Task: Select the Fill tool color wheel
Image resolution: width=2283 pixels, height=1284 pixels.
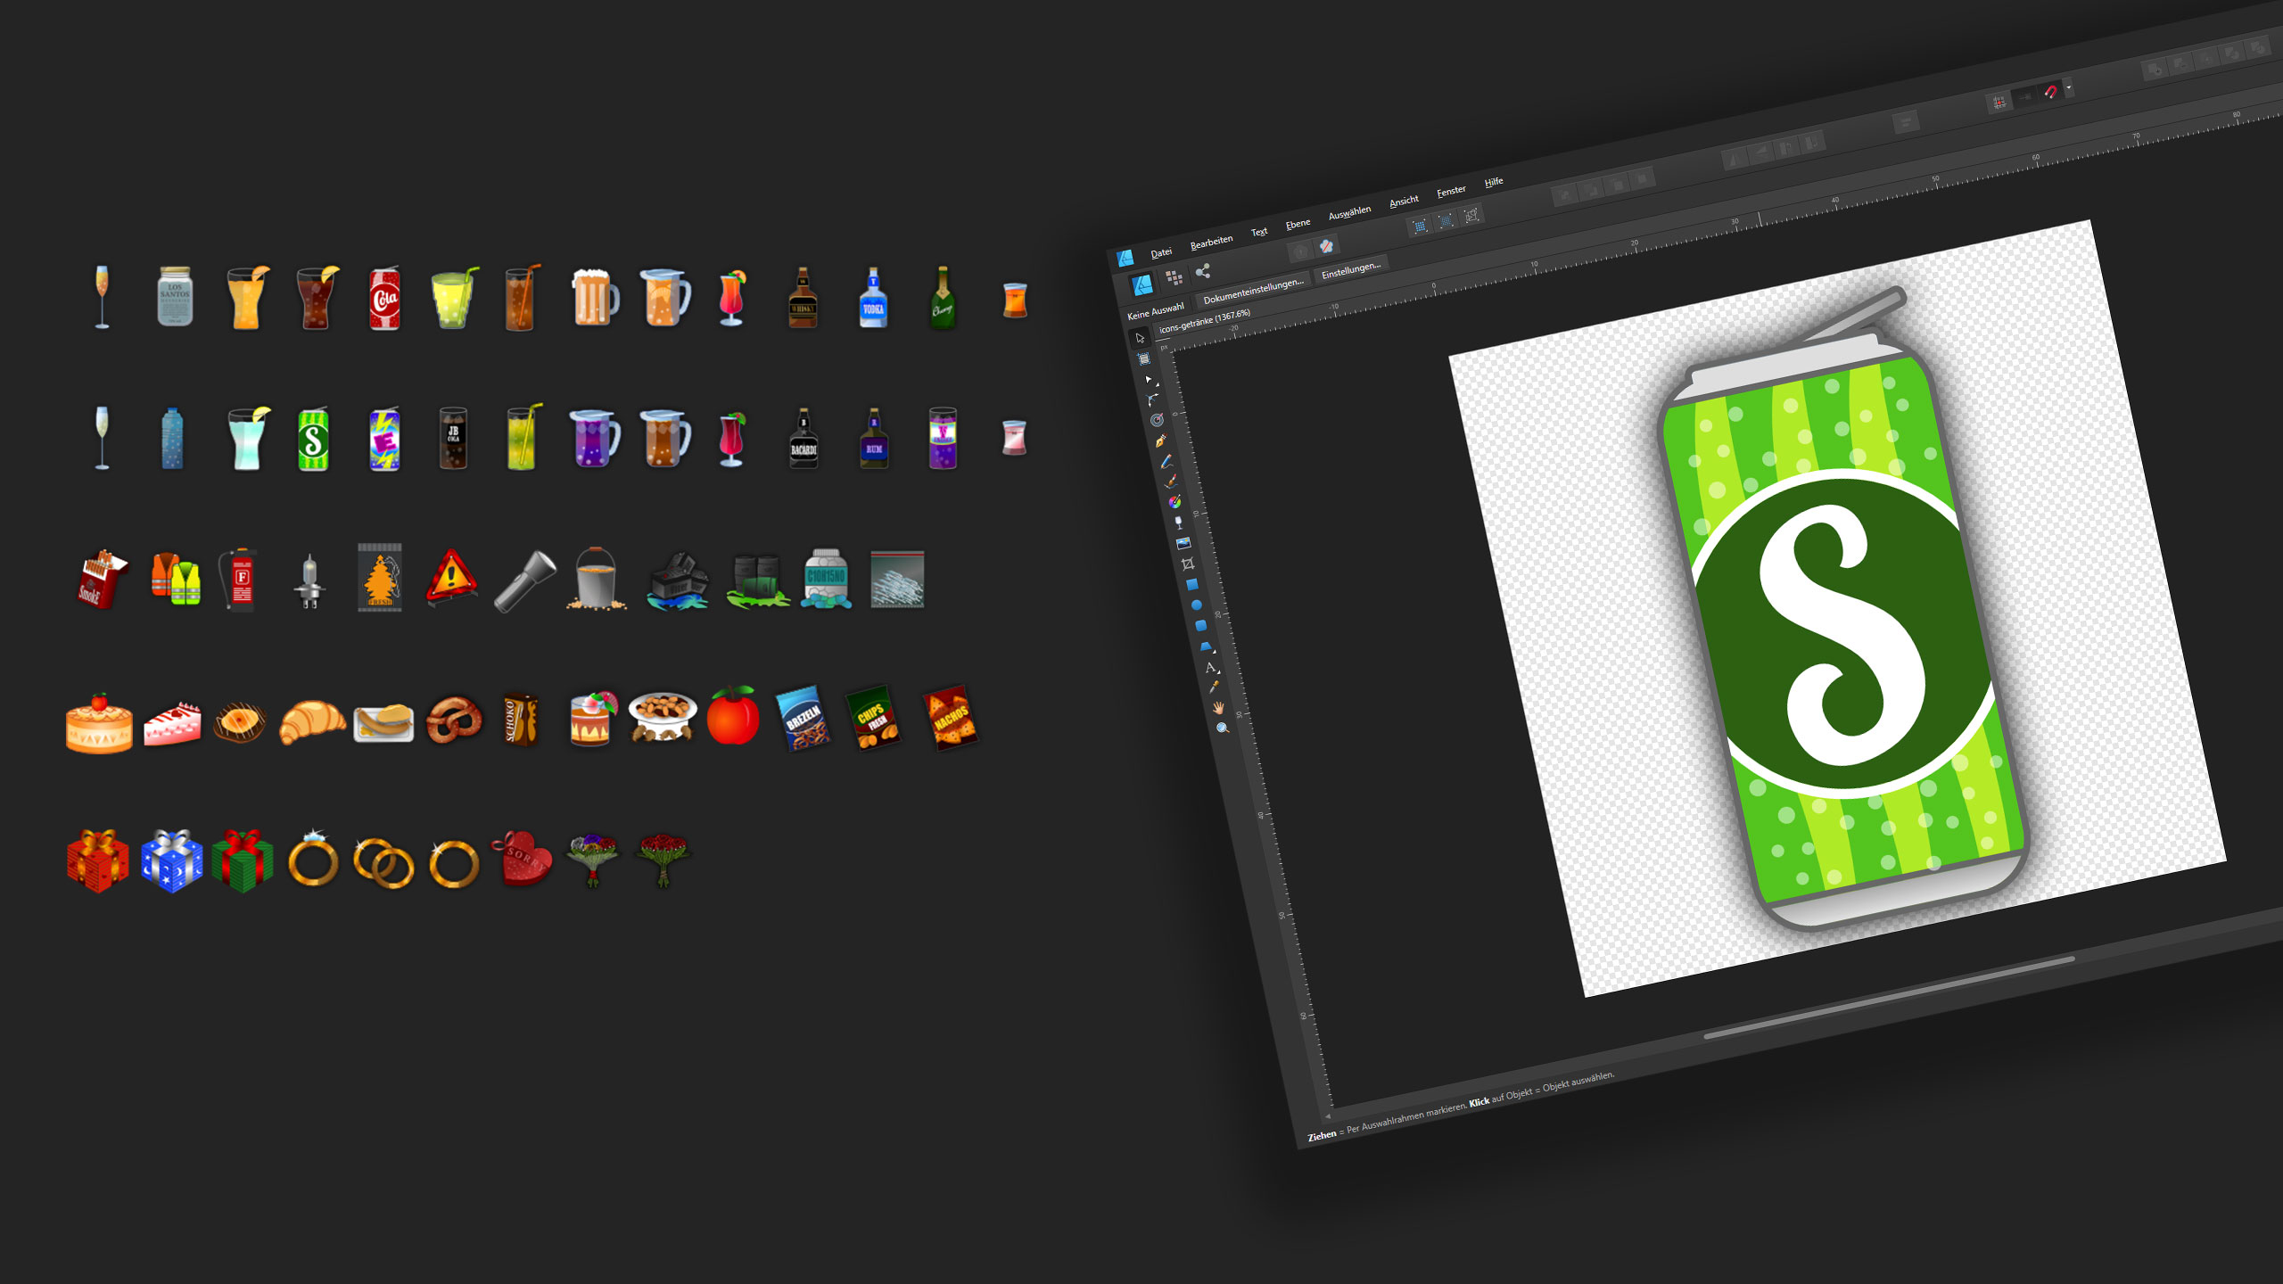Action: pyautogui.click(x=1174, y=502)
